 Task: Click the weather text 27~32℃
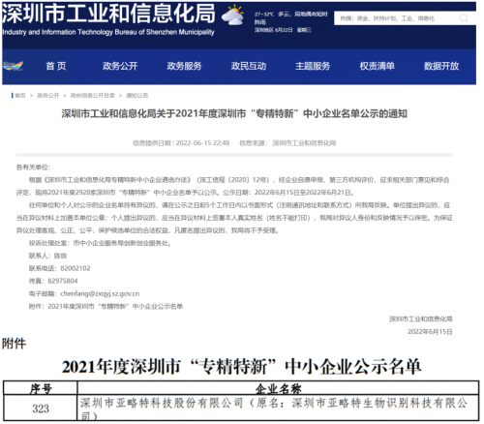[x=264, y=15]
